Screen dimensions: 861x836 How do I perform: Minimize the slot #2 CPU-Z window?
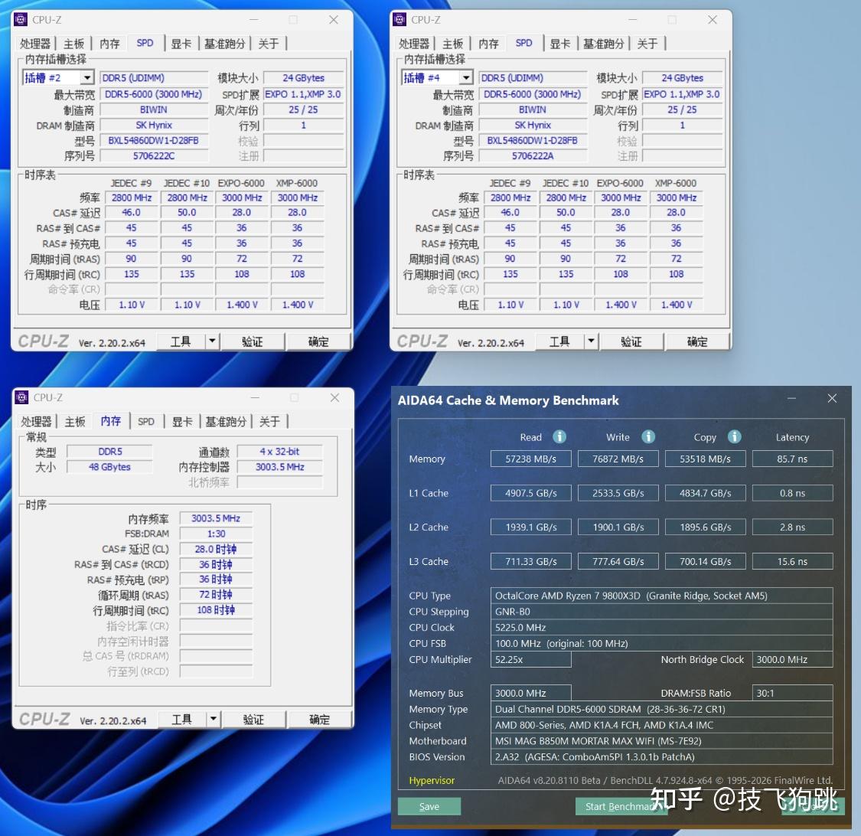[x=253, y=20]
